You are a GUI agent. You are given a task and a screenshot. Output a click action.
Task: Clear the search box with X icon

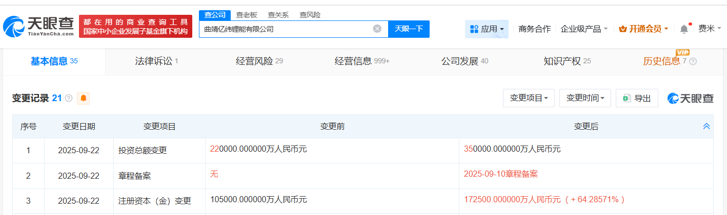coord(377,29)
